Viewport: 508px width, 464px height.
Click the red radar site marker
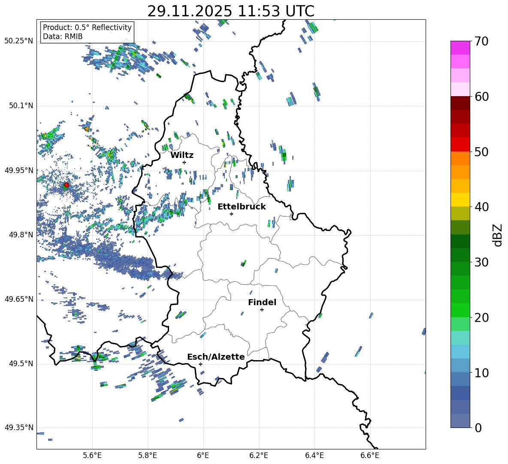pyautogui.click(x=67, y=185)
